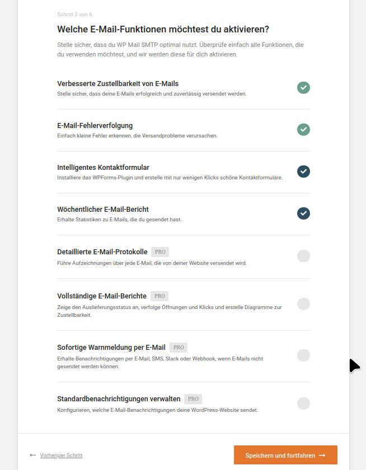Click PRO badge beside Standardbenachrichtigungen verwalten
Image resolution: width=366 pixels, height=470 pixels.
tap(193, 399)
